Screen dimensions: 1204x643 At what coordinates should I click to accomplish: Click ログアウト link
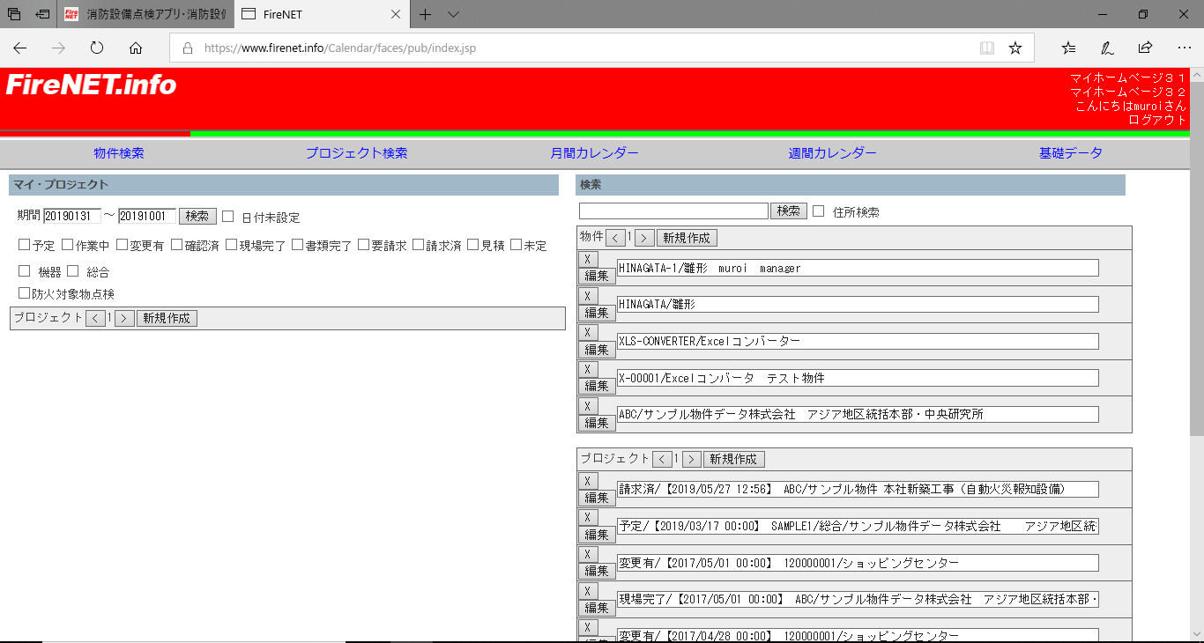(x=1157, y=120)
